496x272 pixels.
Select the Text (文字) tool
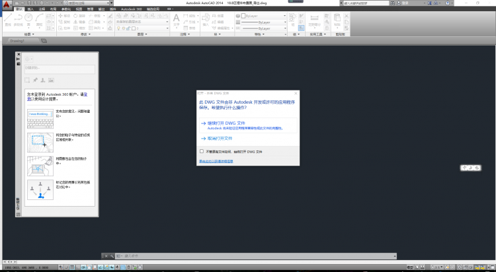point(176,20)
